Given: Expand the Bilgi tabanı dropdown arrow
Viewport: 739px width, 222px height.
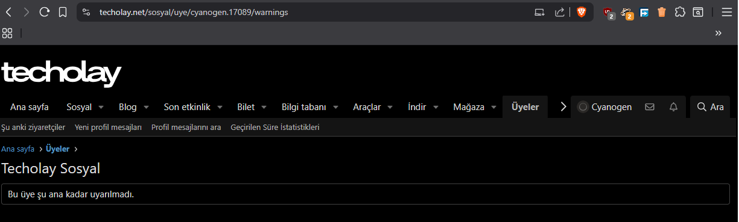Looking at the screenshot, I should [336, 107].
